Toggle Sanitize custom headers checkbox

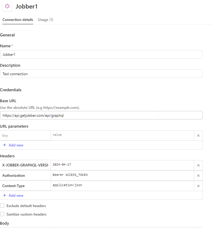[2, 214]
